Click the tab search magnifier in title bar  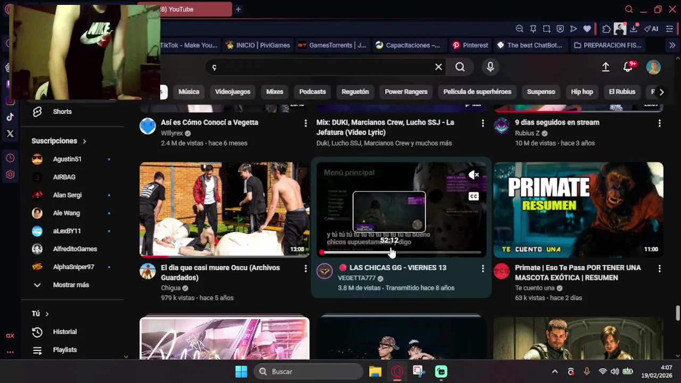point(629,9)
